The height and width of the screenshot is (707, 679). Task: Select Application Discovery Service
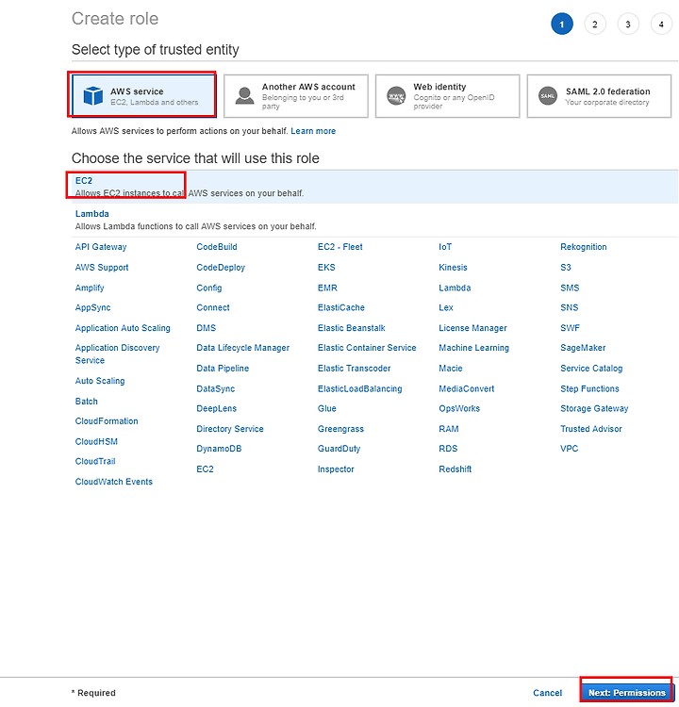click(117, 353)
